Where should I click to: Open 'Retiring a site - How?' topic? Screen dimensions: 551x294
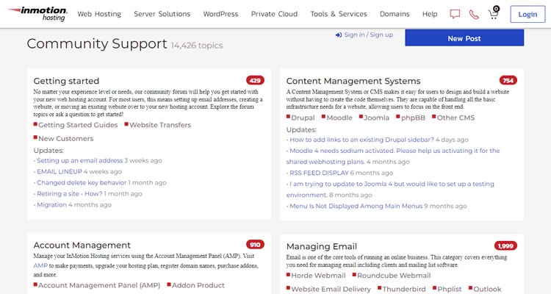coord(70,194)
